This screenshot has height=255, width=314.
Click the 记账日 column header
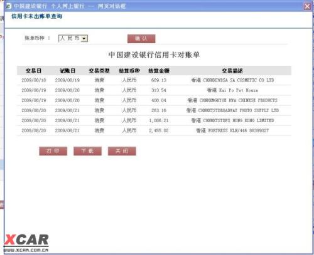tap(67, 71)
